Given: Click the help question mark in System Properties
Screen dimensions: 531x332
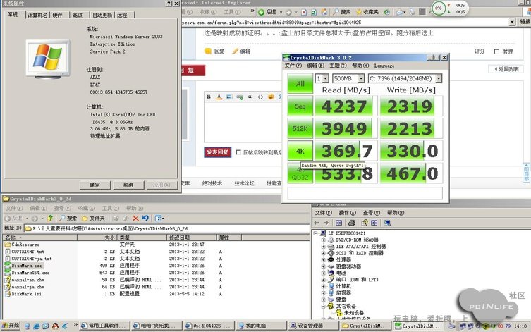Looking at the screenshot, I should pyautogui.click(x=169, y=4).
